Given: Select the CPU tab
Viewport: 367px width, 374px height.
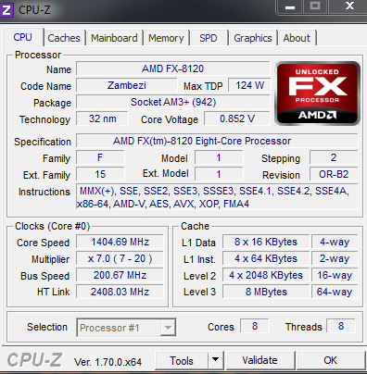Looking at the screenshot, I should (23, 37).
